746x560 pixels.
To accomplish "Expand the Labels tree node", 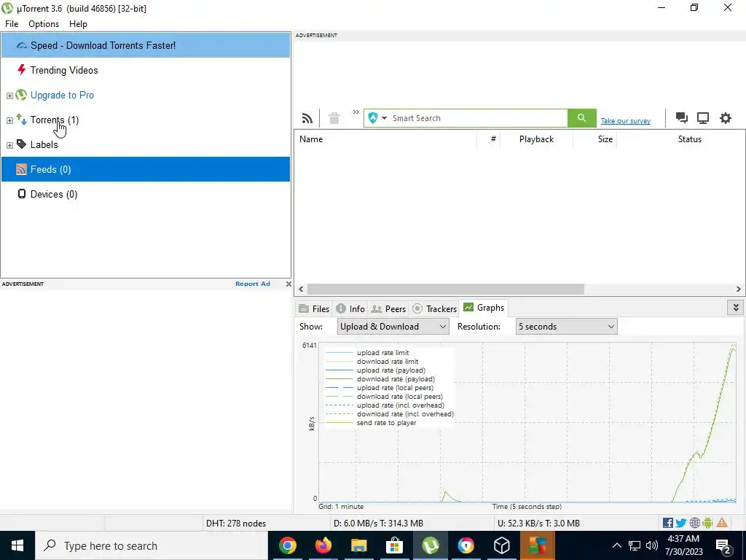I will 9,145.
